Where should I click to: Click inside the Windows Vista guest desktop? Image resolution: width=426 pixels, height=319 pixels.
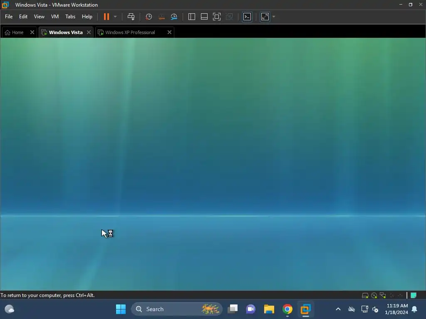point(213,164)
